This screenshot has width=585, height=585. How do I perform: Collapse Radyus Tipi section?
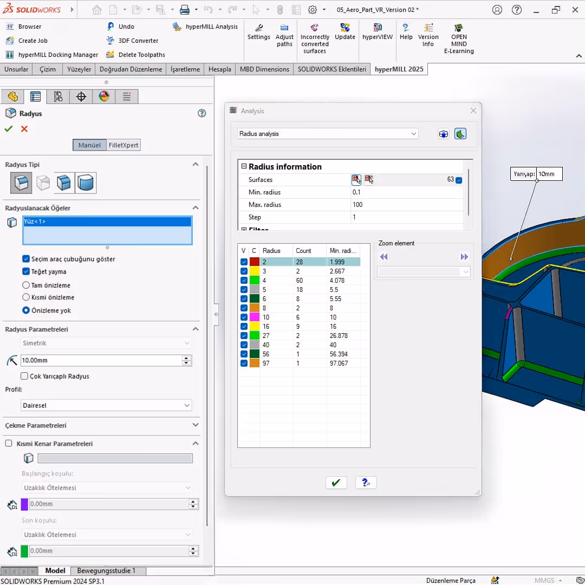point(195,164)
